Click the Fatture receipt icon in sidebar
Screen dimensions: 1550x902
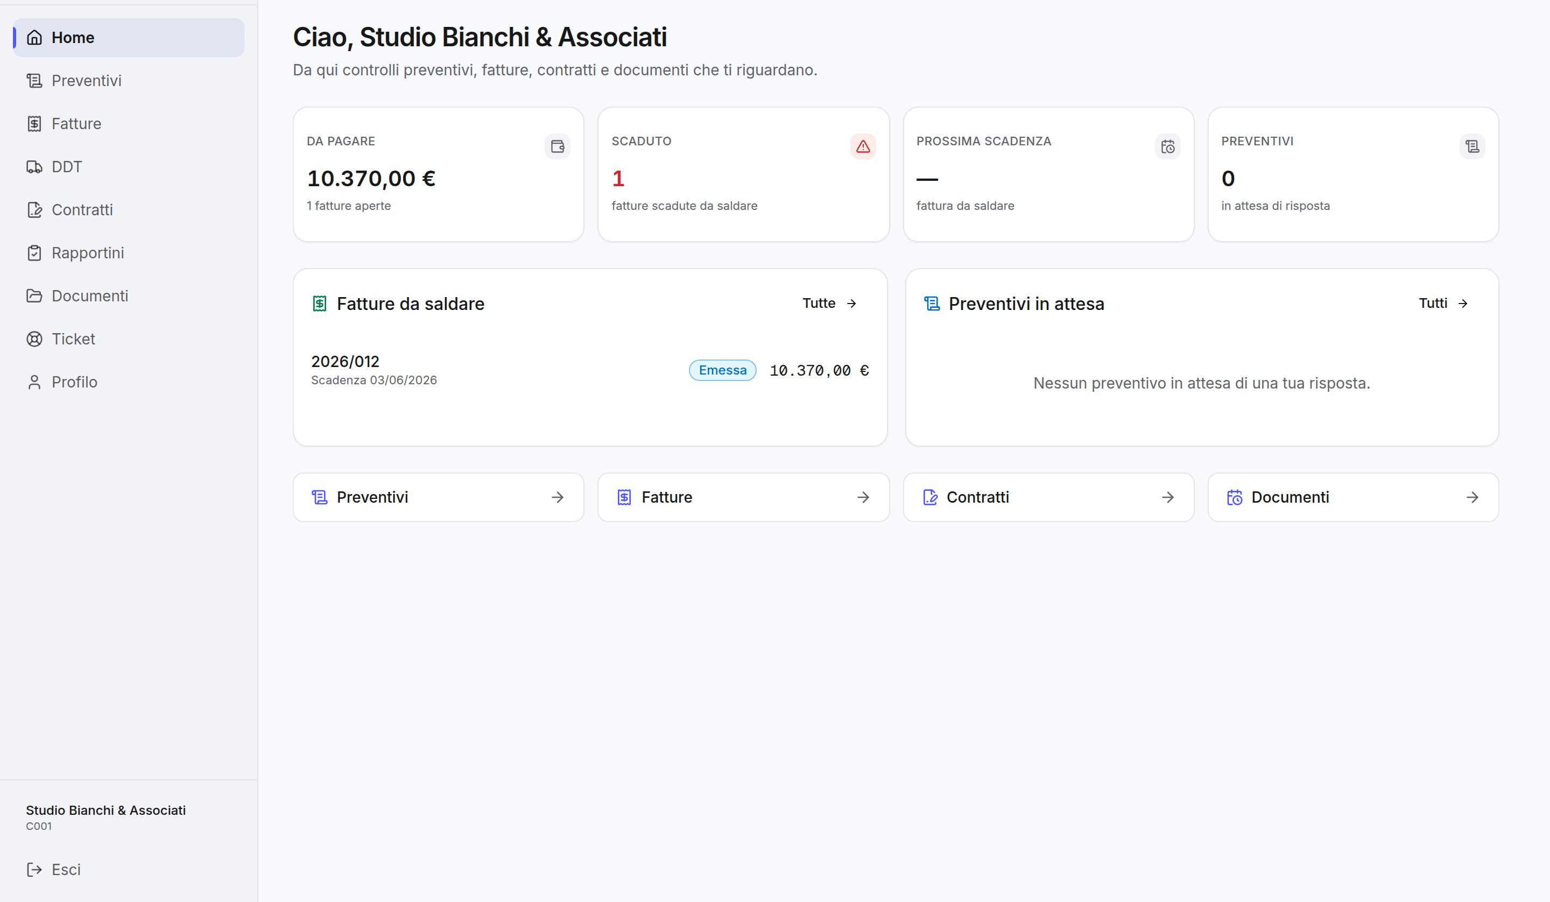34,124
